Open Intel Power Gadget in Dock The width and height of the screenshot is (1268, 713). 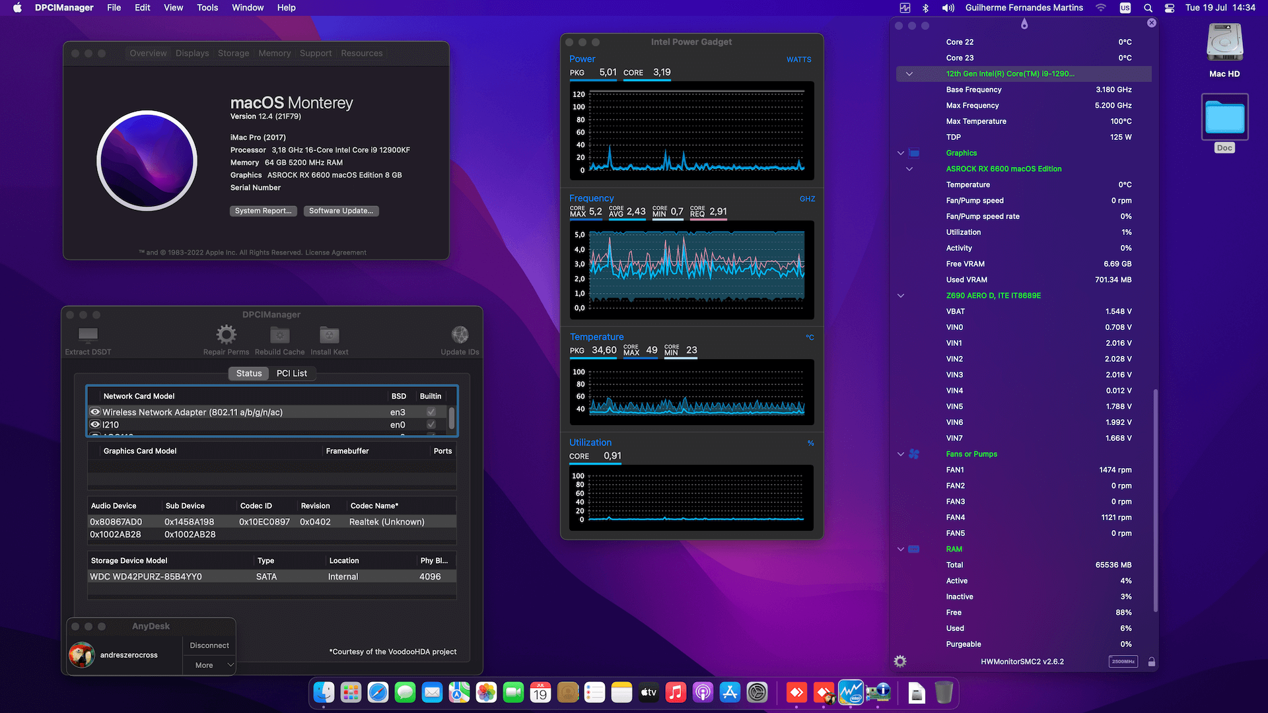click(x=851, y=693)
